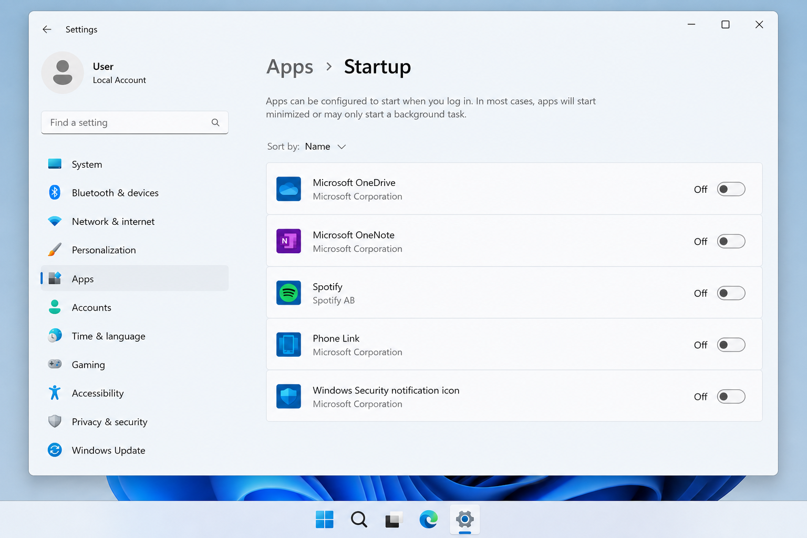Click the Personalization paintbrush icon
Screen dimensions: 807x538
coord(55,250)
